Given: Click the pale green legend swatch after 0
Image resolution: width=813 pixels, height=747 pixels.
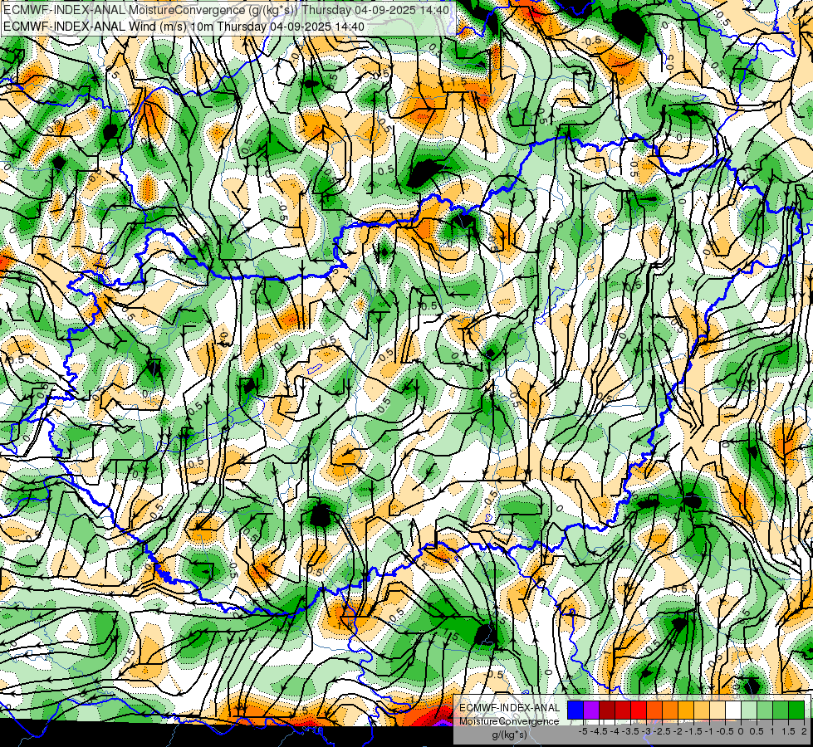Looking at the screenshot, I should coord(749,710).
